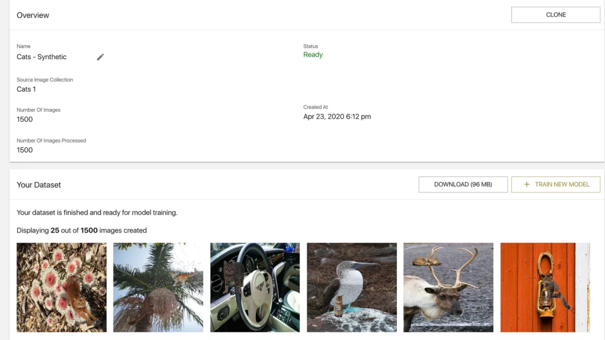Clone this dataset
The height and width of the screenshot is (340, 605).
[555, 15]
